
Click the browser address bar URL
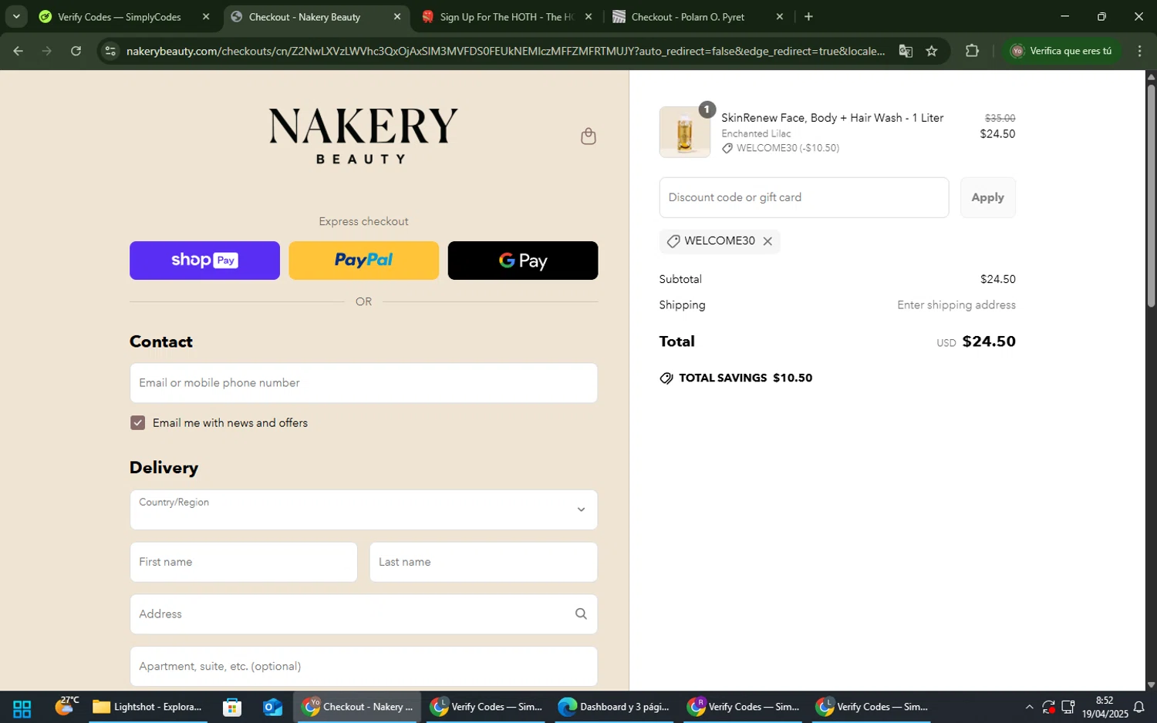(505, 51)
